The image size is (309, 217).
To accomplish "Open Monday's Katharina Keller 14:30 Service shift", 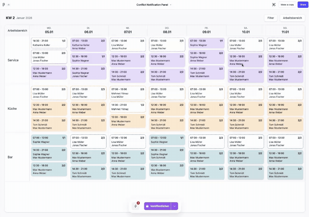I will [49, 43].
